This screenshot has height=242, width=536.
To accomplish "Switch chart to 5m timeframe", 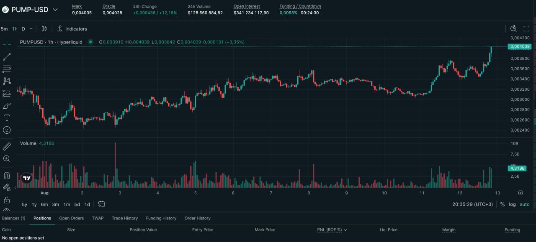I will [4, 29].
